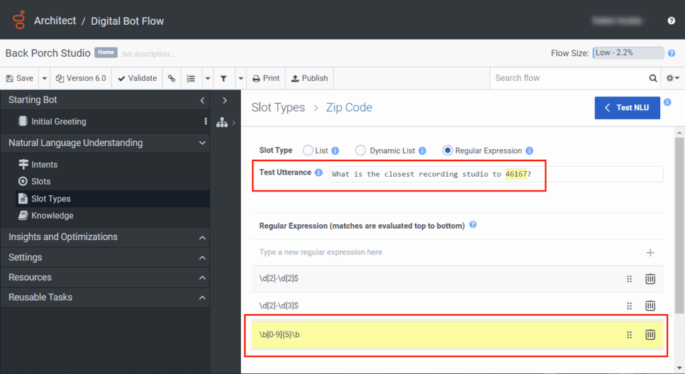The image size is (685, 374).
Task: Open the Save dropdown arrow
Action: point(45,78)
